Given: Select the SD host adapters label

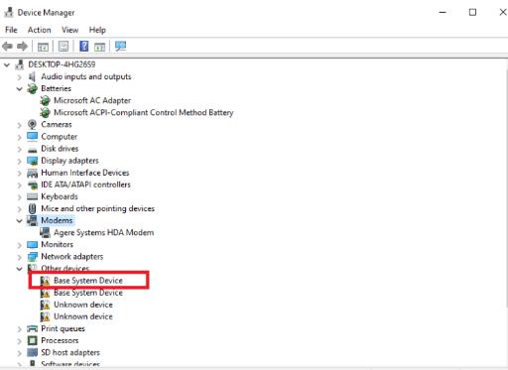Looking at the screenshot, I should point(70,352).
